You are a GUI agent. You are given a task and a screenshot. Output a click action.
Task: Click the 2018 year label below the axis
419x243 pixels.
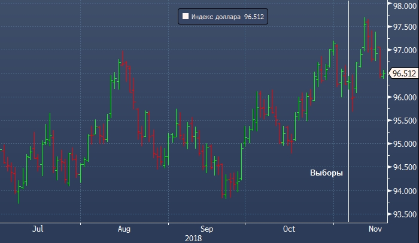tap(193, 238)
